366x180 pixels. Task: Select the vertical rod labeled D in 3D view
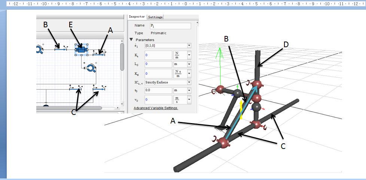(x=258, y=65)
